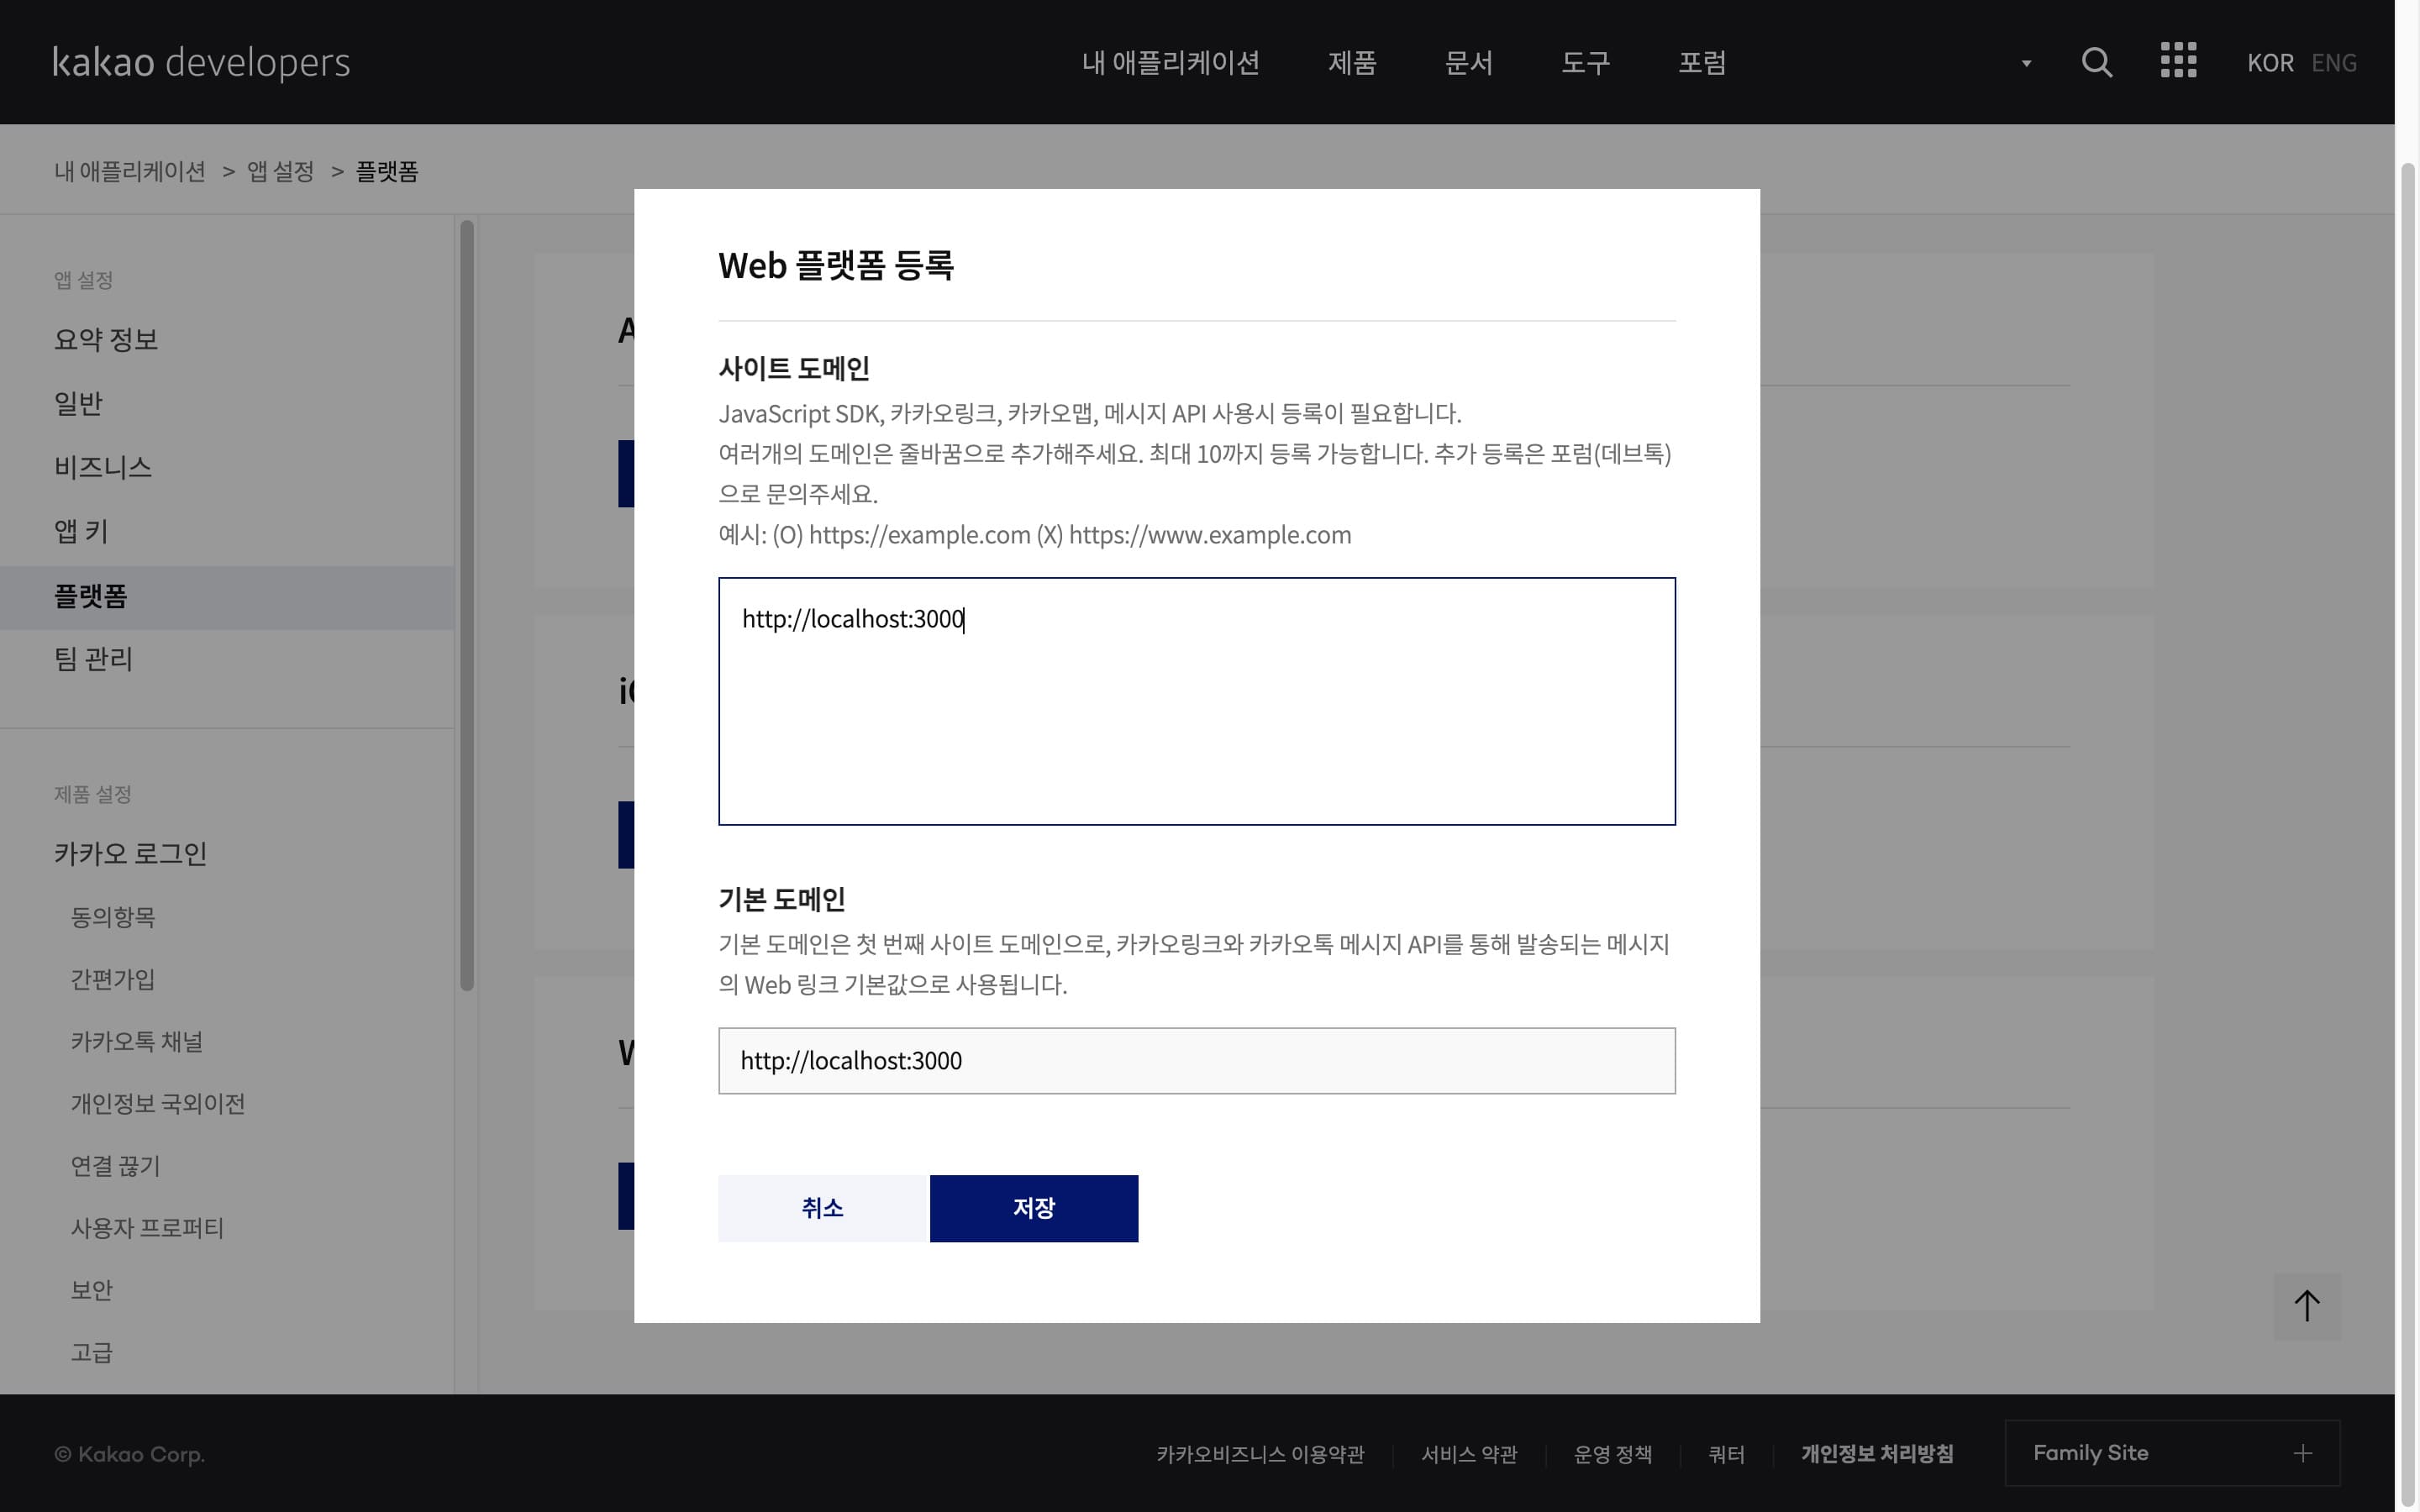Select 일반 in sidebar
This screenshot has width=2420, height=1512.
pyautogui.click(x=78, y=403)
